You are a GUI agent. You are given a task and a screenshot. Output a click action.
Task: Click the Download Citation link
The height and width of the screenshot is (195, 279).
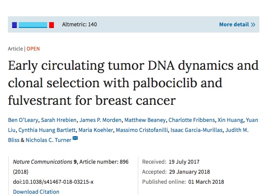click(36, 192)
